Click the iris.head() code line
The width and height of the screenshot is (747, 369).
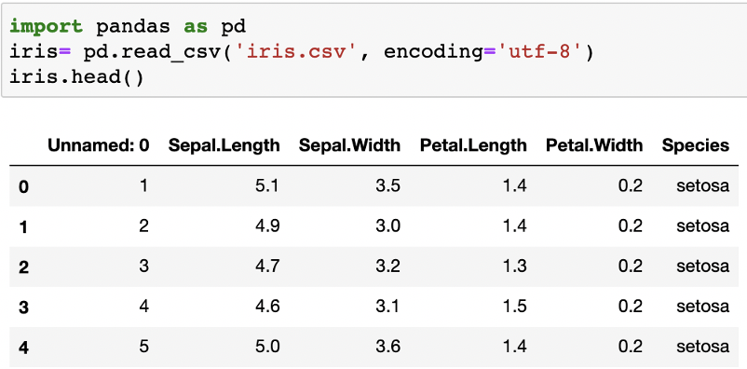click(76, 76)
